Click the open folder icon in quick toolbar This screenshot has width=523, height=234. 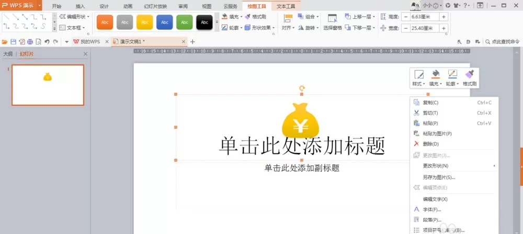(4, 42)
